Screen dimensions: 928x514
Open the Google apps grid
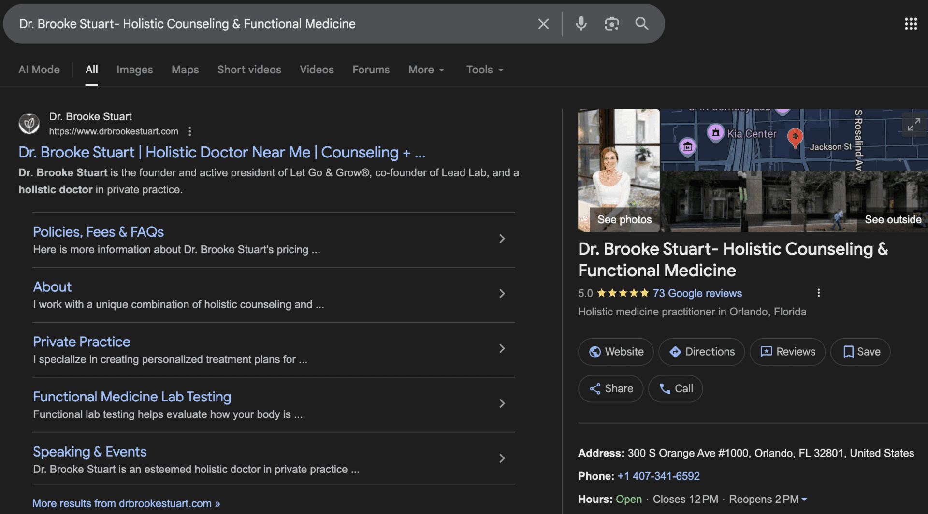pyautogui.click(x=911, y=24)
